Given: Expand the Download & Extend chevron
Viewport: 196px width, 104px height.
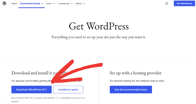Looking at the screenshot, I should coord(42,4).
